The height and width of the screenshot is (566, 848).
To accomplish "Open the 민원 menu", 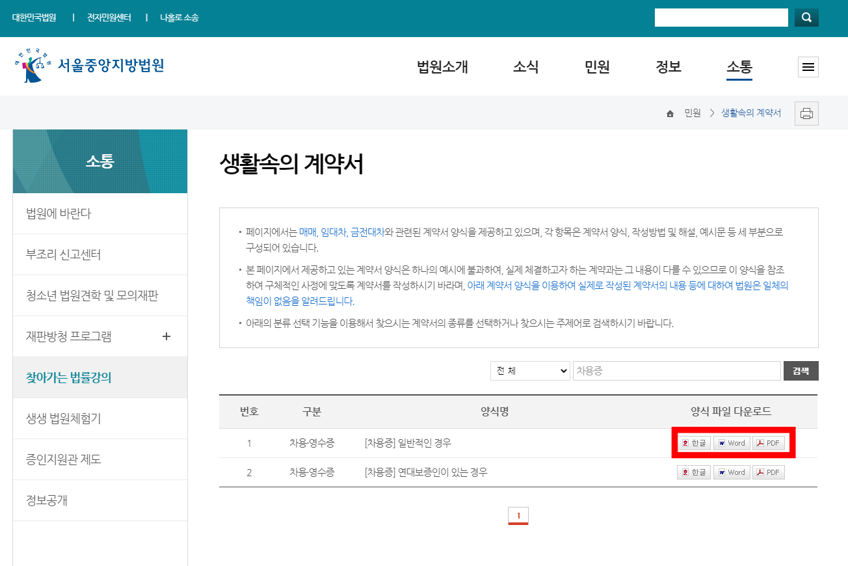I will (x=596, y=66).
